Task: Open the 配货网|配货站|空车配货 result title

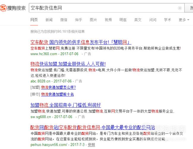Action: [93, 127]
